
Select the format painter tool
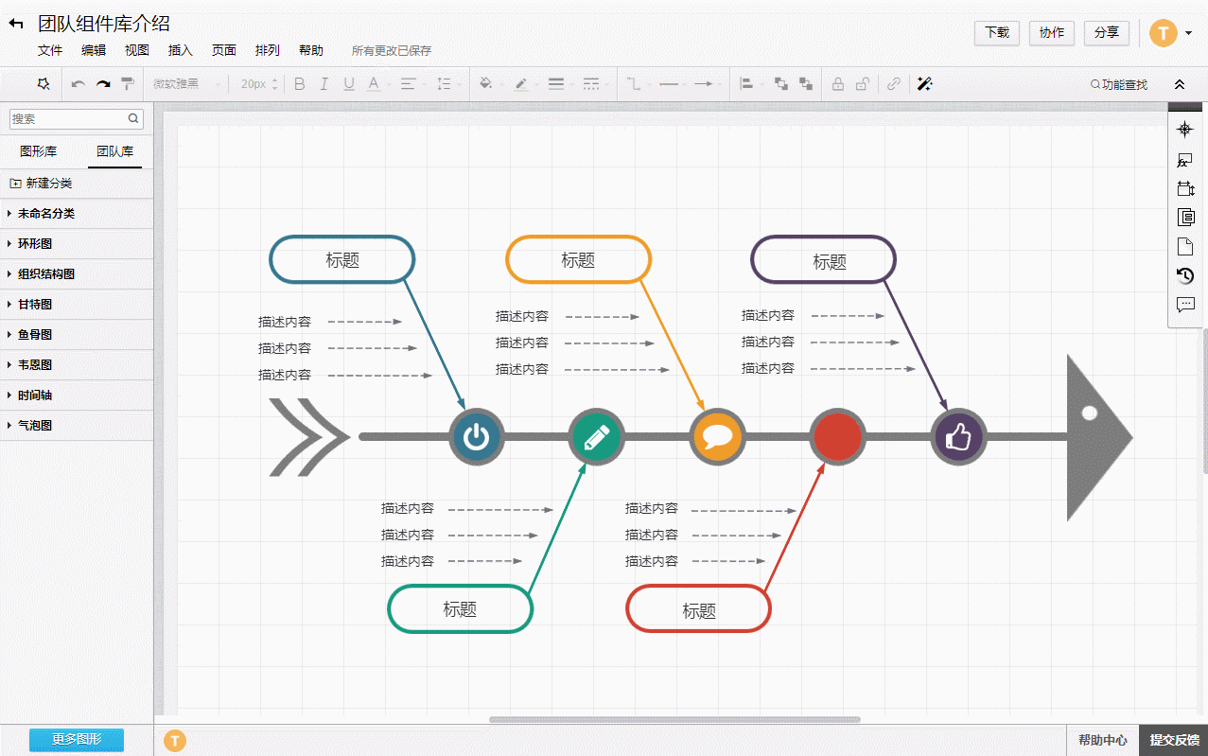coord(128,84)
